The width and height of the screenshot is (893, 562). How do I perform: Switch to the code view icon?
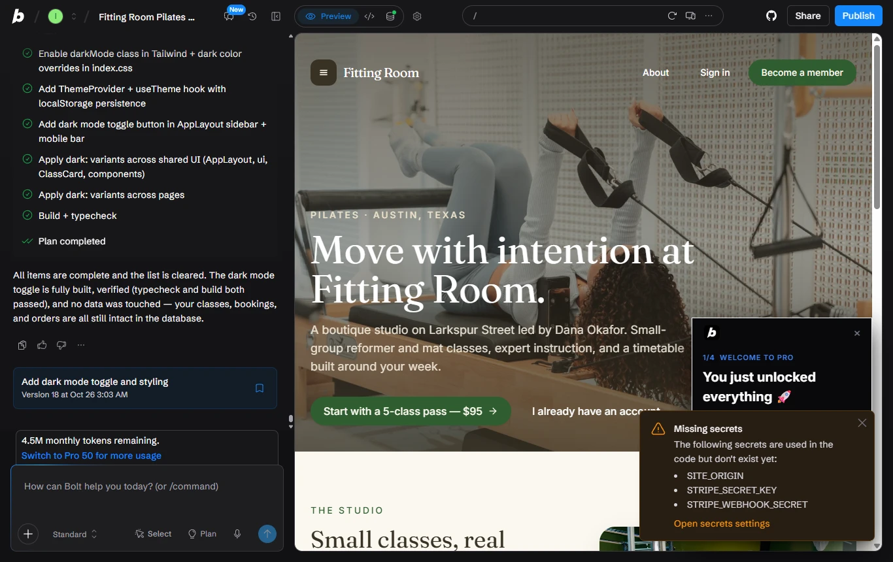tap(369, 16)
